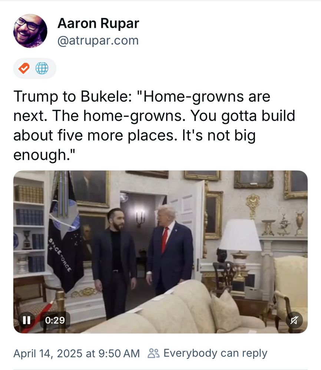Click the bookshelf with blue books in video

point(30,224)
